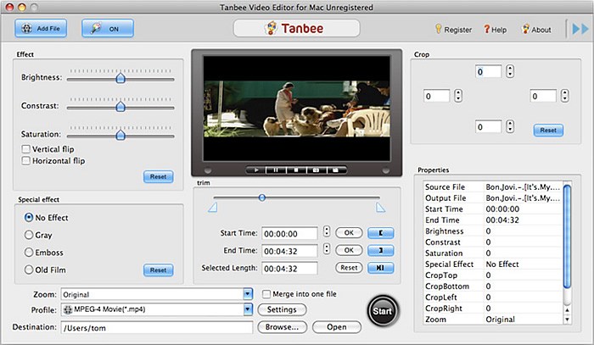Click the Destination path field
Viewport: 594px width, 345px height.
coord(157,327)
